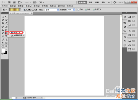Choose 油漆桶工具 from the tool flyout

tap(17, 35)
